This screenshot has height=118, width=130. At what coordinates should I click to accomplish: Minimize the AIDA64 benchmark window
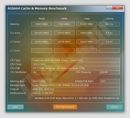tap(109, 8)
